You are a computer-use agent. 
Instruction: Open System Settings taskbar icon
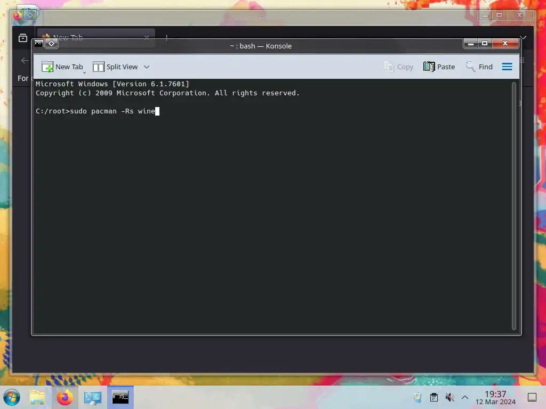(93, 397)
